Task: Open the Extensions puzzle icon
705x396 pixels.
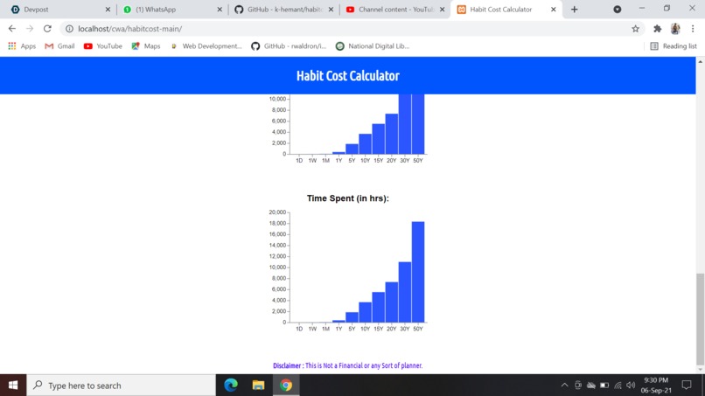Action: click(x=658, y=29)
